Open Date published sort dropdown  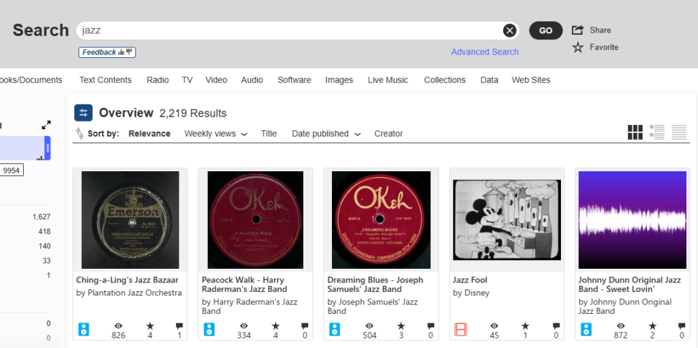click(x=326, y=134)
